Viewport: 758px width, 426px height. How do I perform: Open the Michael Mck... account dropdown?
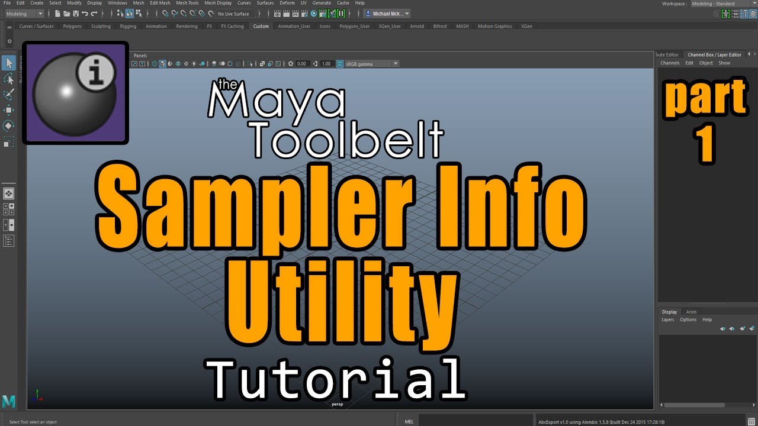[387, 14]
